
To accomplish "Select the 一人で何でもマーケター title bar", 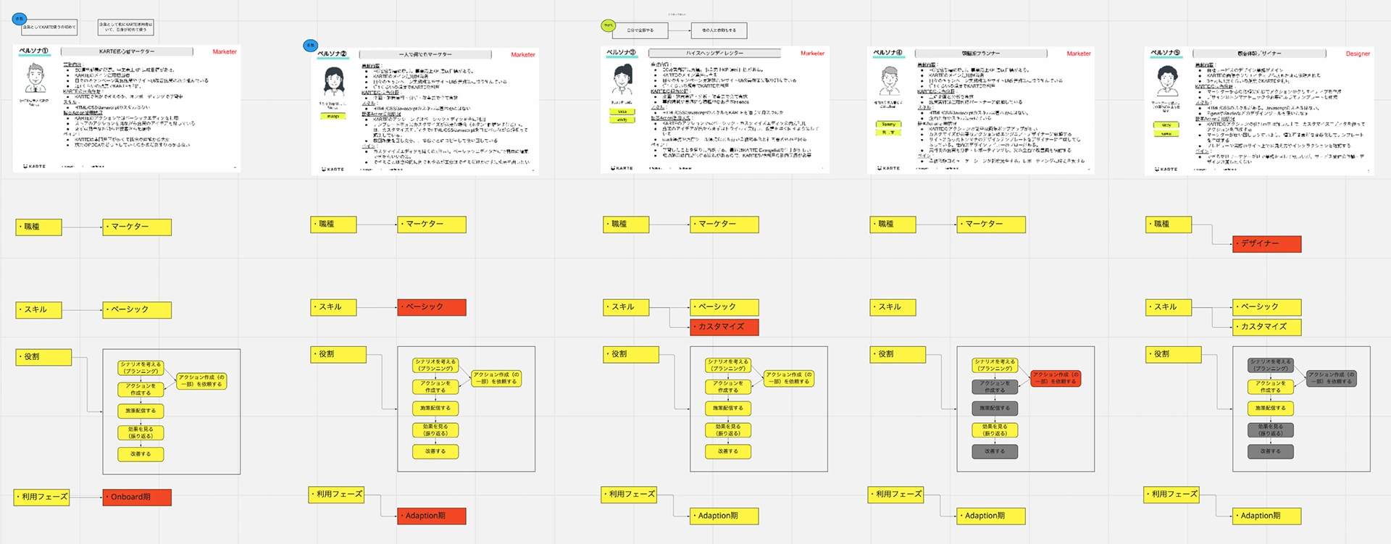I will pos(425,54).
